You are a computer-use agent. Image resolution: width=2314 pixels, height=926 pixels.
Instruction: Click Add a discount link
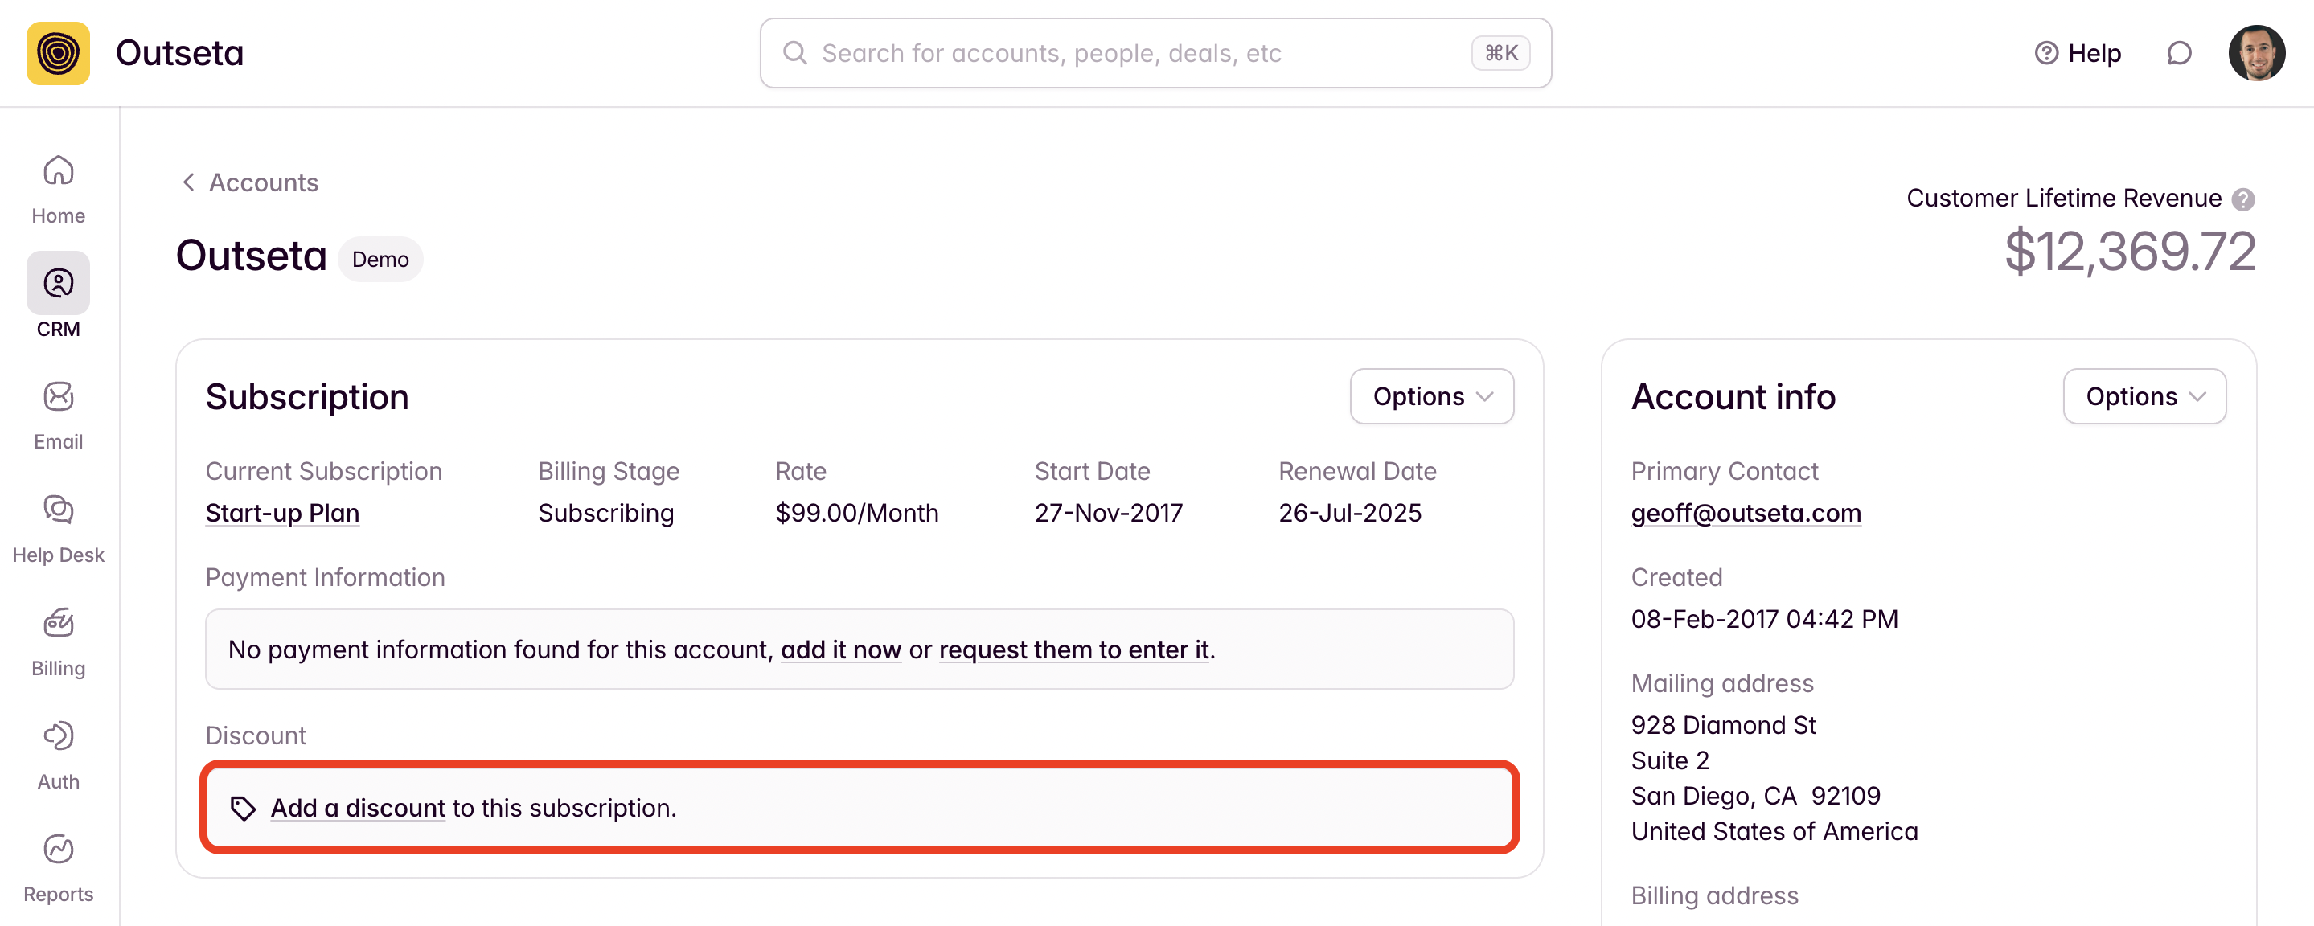coord(358,808)
